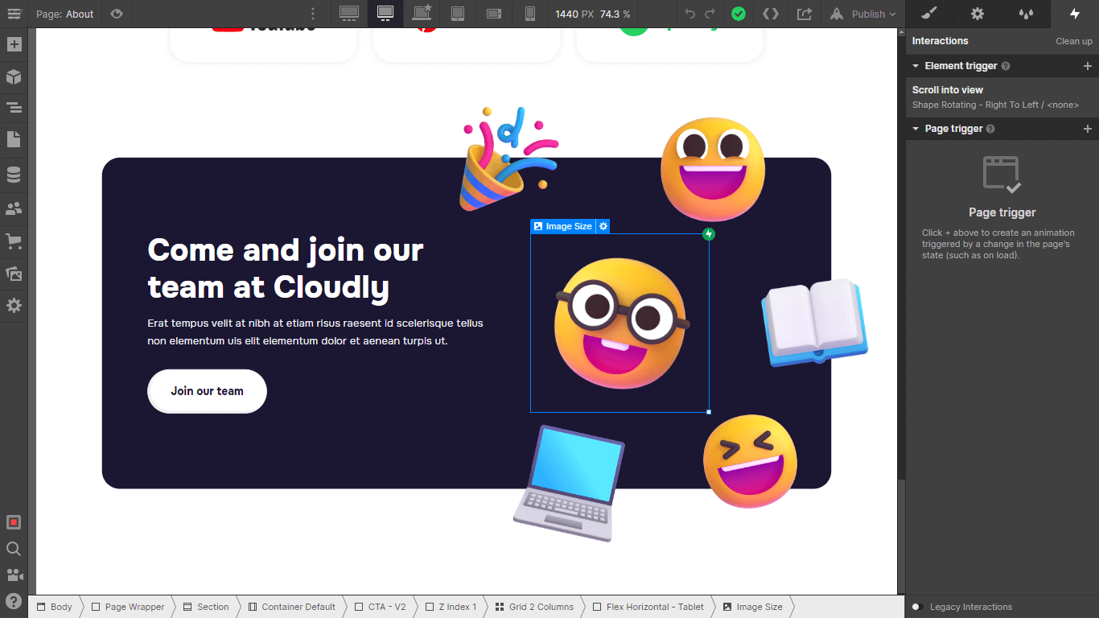Click the undo arrow

(689, 14)
